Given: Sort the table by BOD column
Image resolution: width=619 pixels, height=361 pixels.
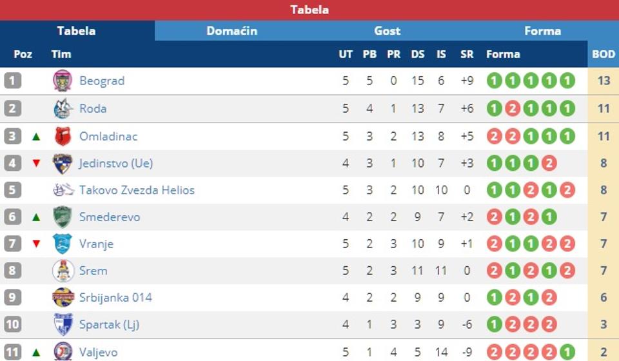Looking at the screenshot, I should [604, 54].
